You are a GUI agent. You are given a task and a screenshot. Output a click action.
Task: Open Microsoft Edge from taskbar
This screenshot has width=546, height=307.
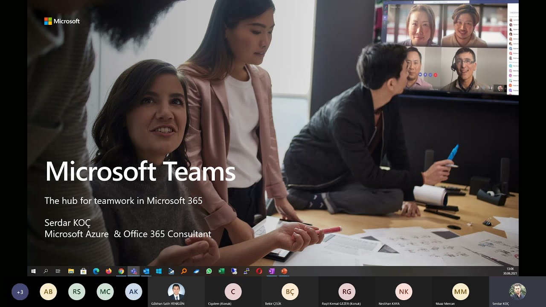96,271
